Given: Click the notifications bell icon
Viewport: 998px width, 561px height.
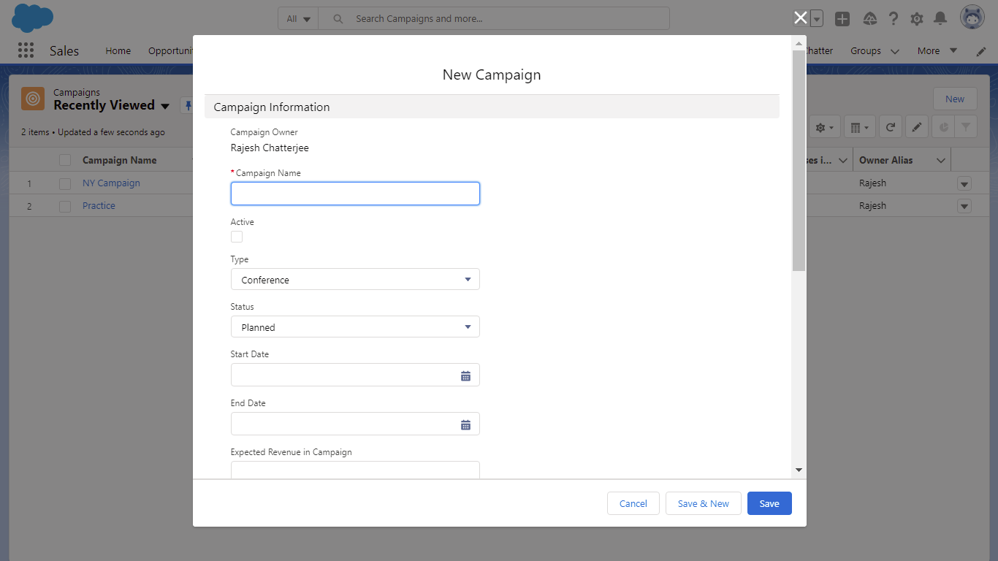Looking at the screenshot, I should [x=940, y=19].
